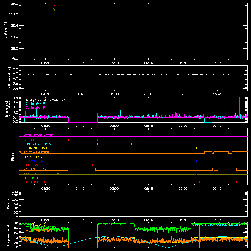Click the SC_IN_SUNLIGHT flag label
Image resolution: width=251 pixels, height=251 pixels.
36,148
